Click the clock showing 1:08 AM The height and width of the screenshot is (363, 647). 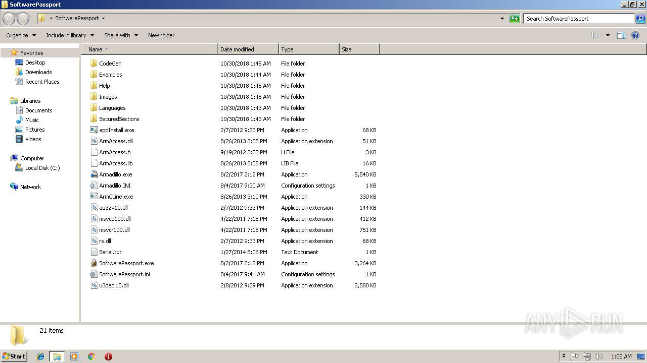(x=621, y=356)
